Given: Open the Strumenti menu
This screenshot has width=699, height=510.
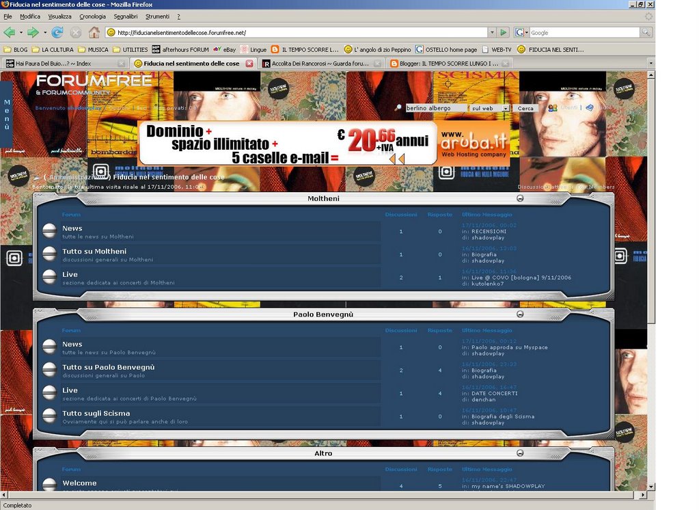Looking at the screenshot, I should (157, 16).
